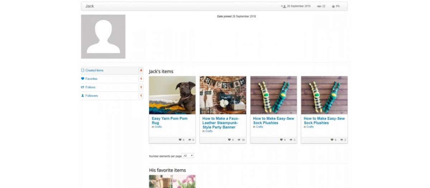
Task: Click the Followers person icon in sidebar
Action: click(x=82, y=96)
